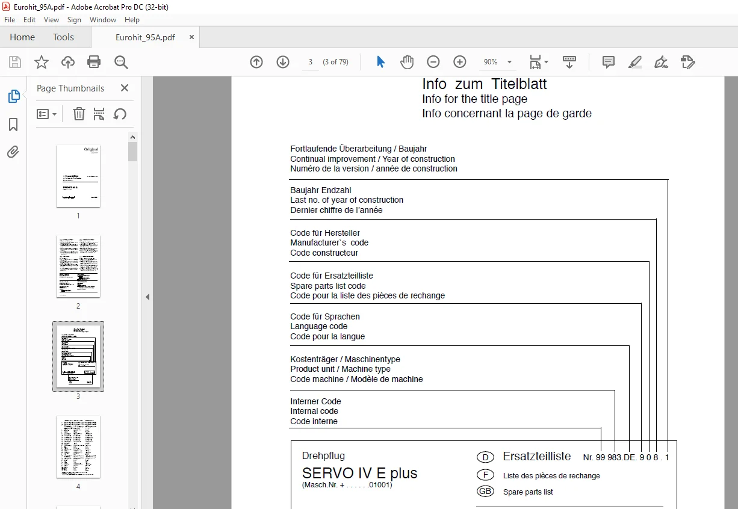The width and height of the screenshot is (738, 509).
Task: Click 'Language code' text line
Action: point(319,326)
